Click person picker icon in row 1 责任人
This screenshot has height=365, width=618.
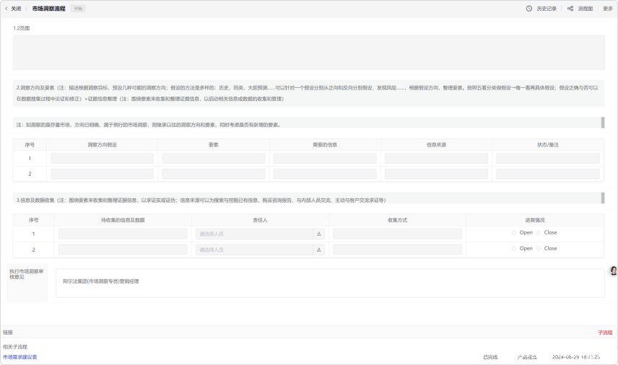pyautogui.click(x=319, y=234)
